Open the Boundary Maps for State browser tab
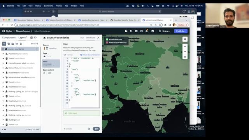The image size is (249, 140). click(x=124, y=20)
